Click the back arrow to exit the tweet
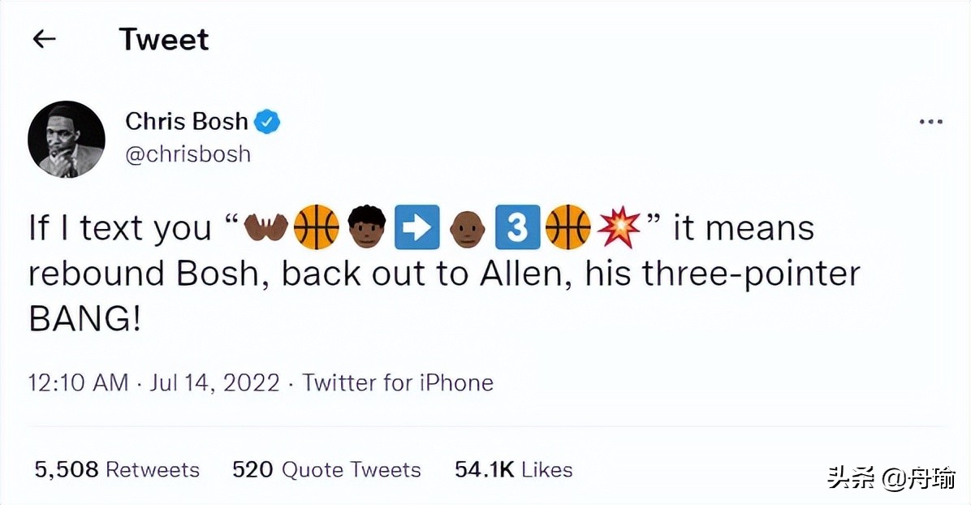The image size is (971, 505). click(43, 39)
